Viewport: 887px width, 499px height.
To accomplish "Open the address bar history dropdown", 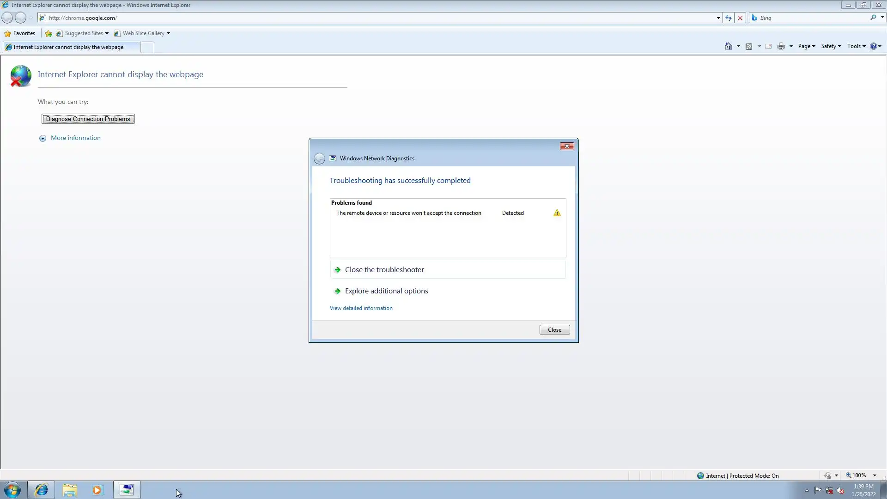I will 718,18.
